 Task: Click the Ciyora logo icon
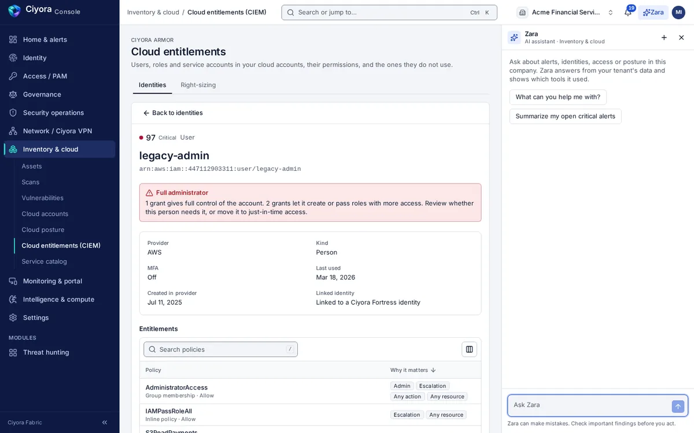(x=14, y=10)
